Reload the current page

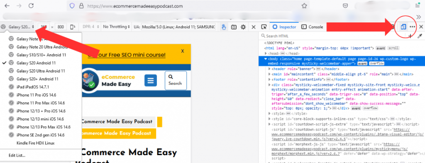(x=31, y=6)
